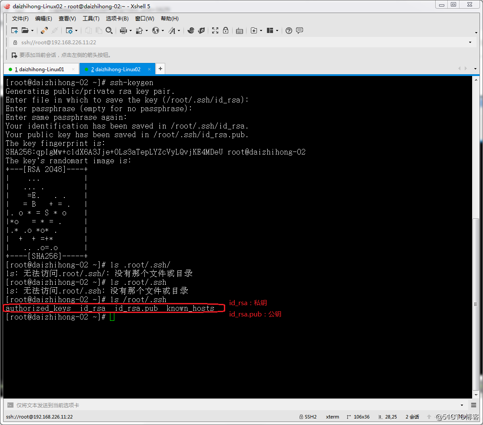Image resolution: width=483 pixels, height=425 pixels.
Task: Open the 选项卡(B) menu
Action: pos(117,19)
